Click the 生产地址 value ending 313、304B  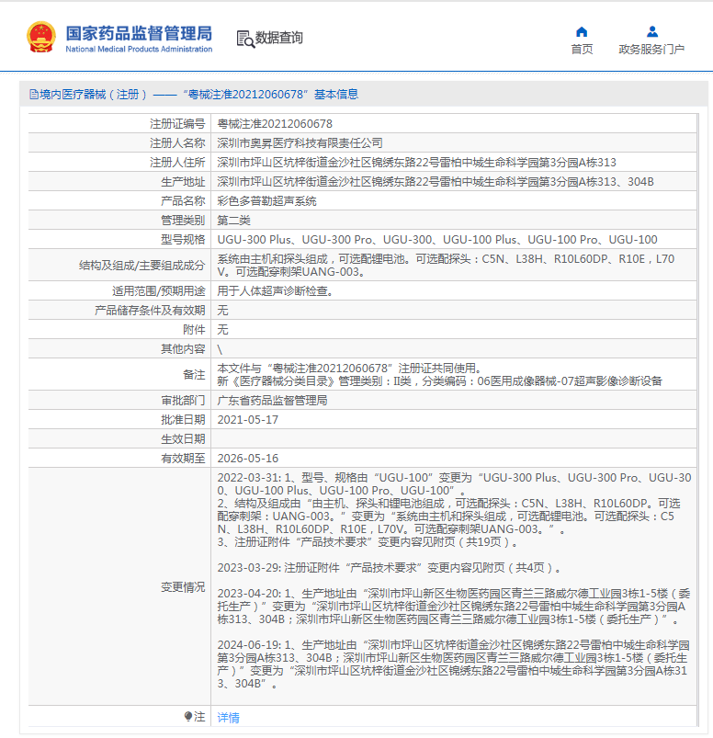[436, 182]
